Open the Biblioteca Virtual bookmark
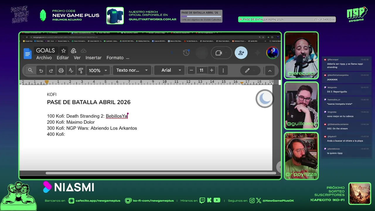Screen dimensions: 375x211 (239, 41)
